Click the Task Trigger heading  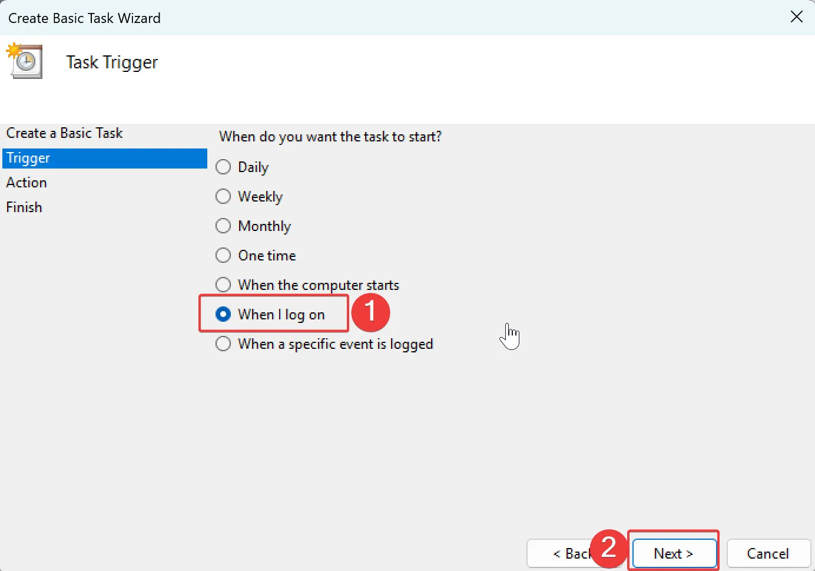(112, 62)
